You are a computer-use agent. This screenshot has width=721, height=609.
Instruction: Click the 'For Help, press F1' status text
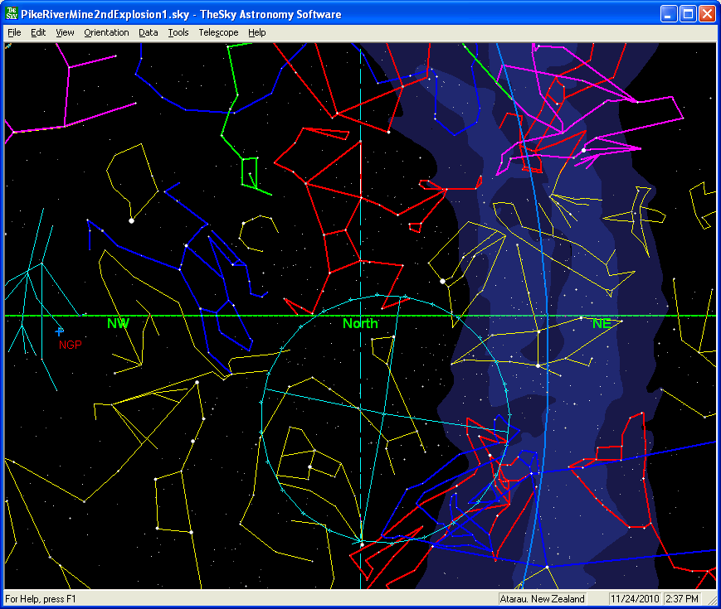click(x=42, y=598)
